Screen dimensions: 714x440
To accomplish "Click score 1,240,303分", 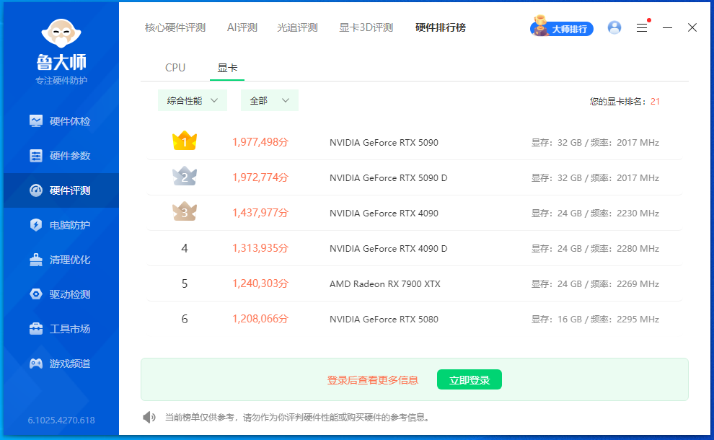I will 260,283.
